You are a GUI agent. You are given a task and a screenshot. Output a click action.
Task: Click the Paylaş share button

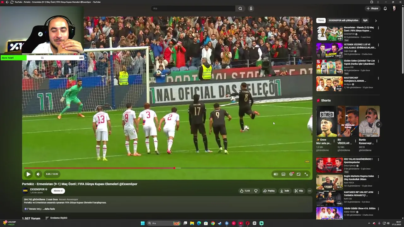pyautogui.click(x=269, y=191)
